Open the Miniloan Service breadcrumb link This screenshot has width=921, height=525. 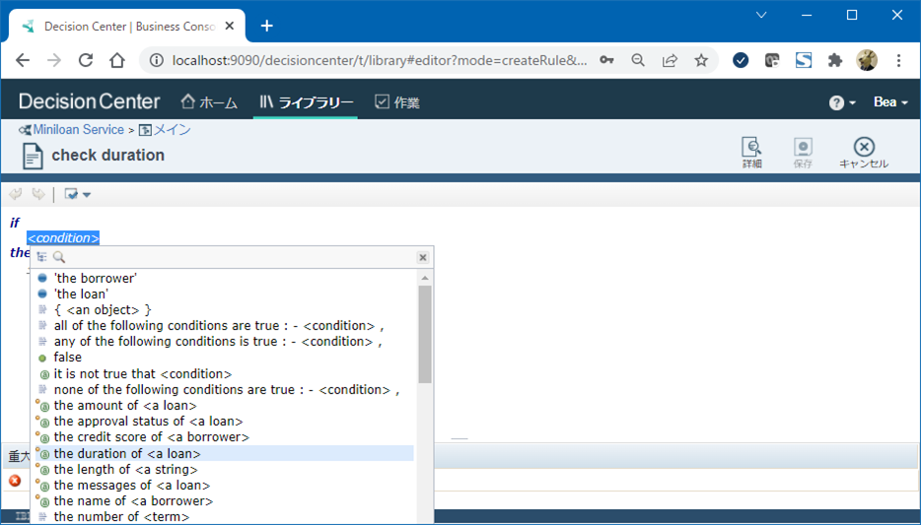click(x=78, y=130)
